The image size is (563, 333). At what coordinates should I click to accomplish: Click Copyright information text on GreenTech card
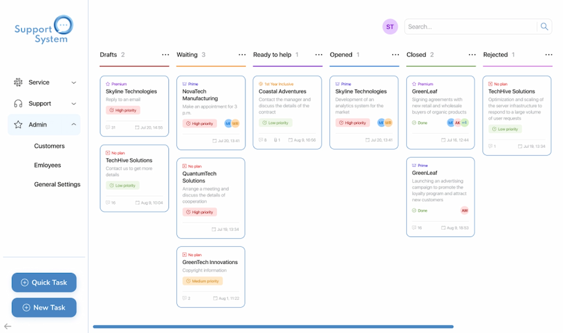point(204,270)
